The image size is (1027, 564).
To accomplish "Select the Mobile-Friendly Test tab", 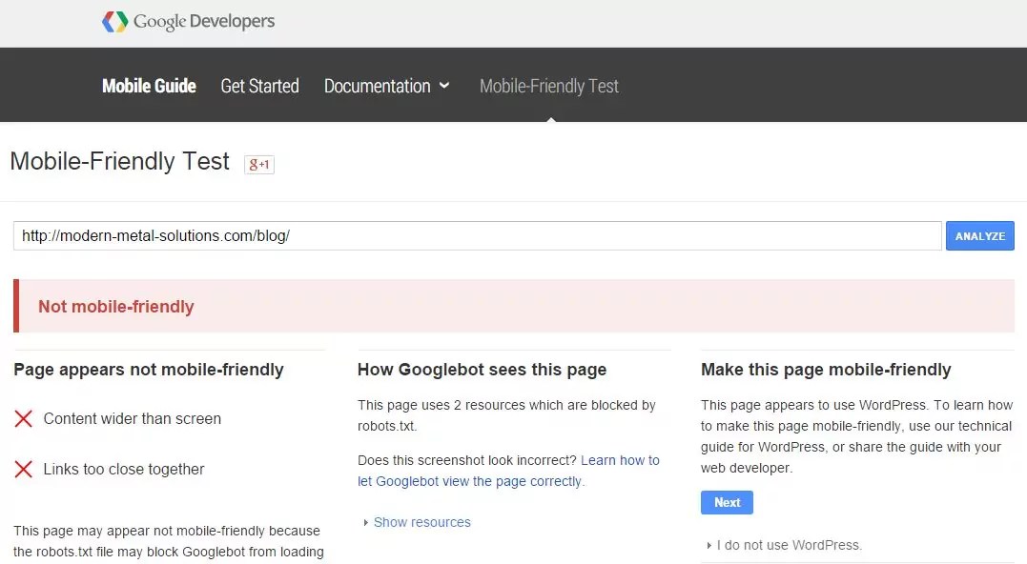I will pos(549,86).
